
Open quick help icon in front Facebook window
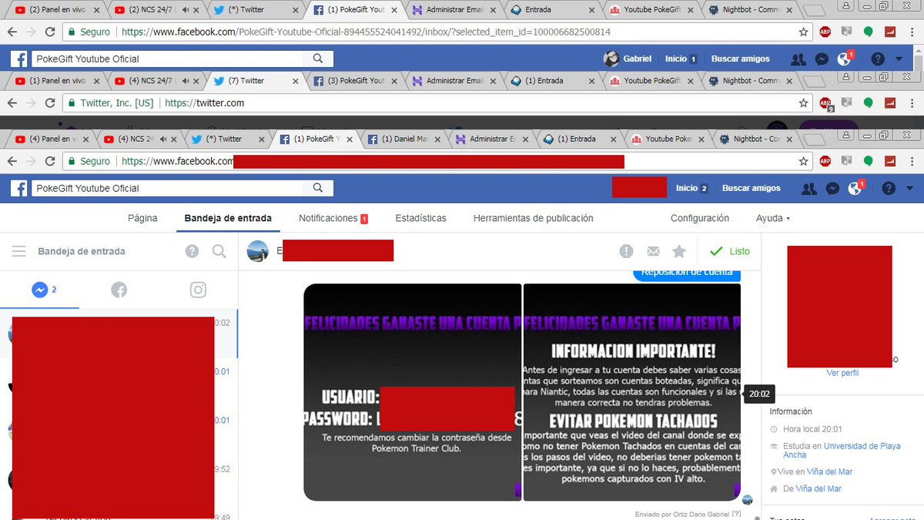[889, 188]
